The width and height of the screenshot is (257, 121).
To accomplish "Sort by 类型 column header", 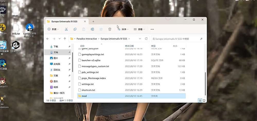I will point(153,46).
